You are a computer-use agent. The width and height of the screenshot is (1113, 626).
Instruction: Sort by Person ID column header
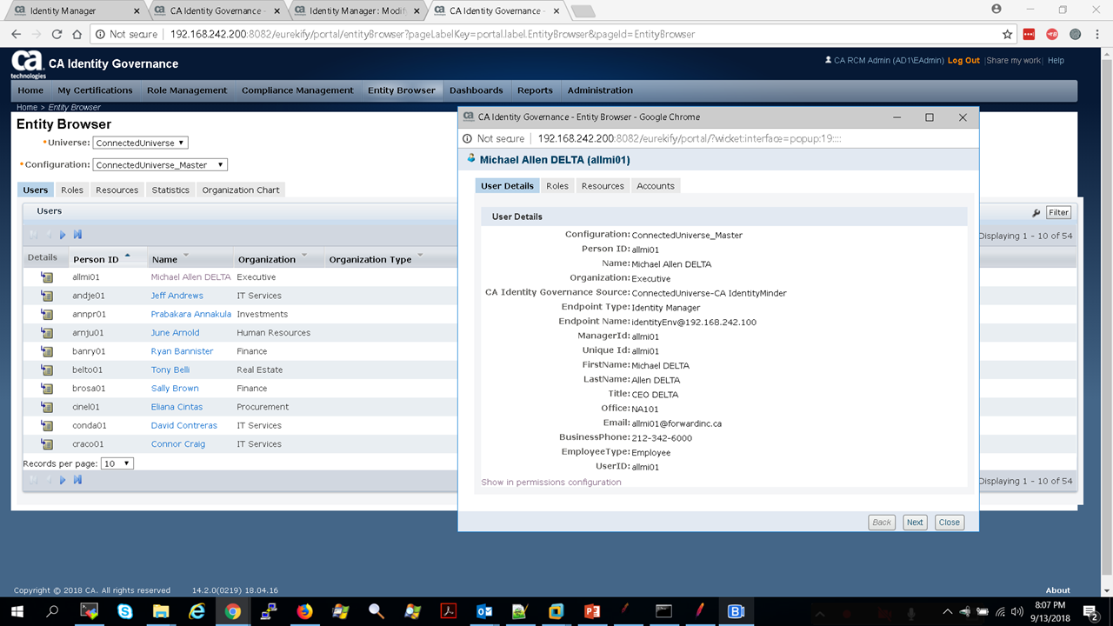[96, 259]
